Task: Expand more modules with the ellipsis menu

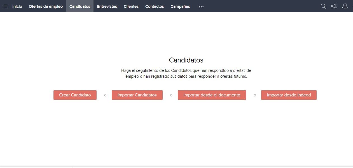Action: (201, 6)
